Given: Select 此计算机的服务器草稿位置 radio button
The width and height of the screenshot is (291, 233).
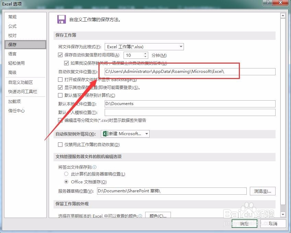Looking at the screenshot, I should point(66,174).
